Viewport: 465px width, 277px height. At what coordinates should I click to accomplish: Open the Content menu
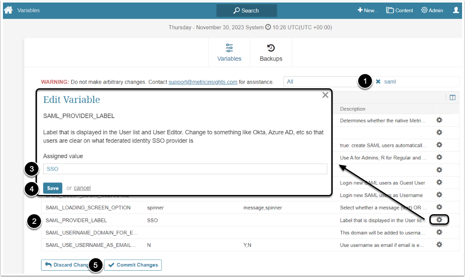coord(400,10)
